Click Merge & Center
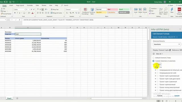The height and width of the screenshot is (102, 182). (x=57, y=13)
